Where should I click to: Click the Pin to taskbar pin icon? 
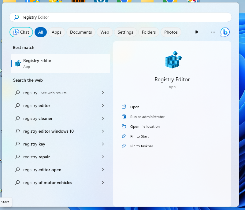click(124, 146)
